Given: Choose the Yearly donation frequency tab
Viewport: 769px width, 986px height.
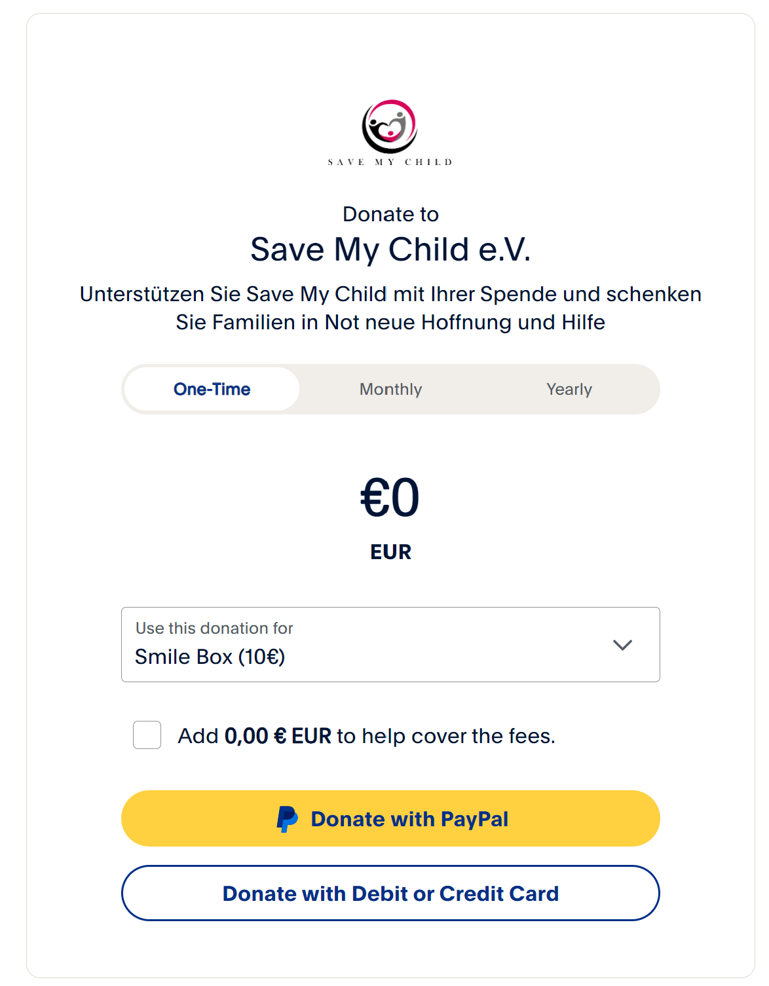Looking at the screenshot, I should [569, 389].
